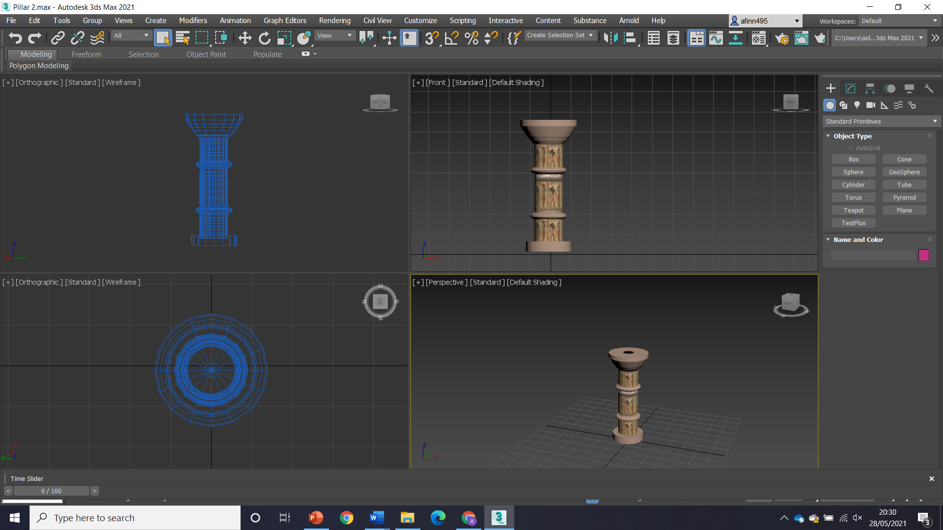This screenshot has width=943, height=530.
Task: Click the Select and Link icon
Action: click(x=57, y=38)
